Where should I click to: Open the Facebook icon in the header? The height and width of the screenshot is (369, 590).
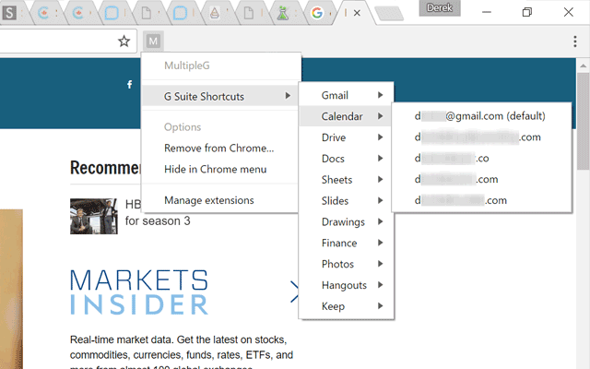pyautogui.click(x=129, y=84)
